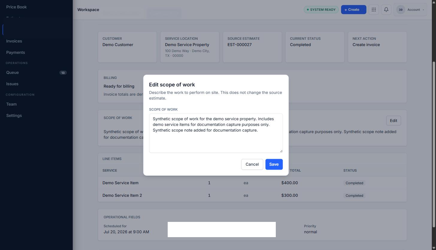Open the notifications bell
436x250 pixels.
(x=386, y=10)
